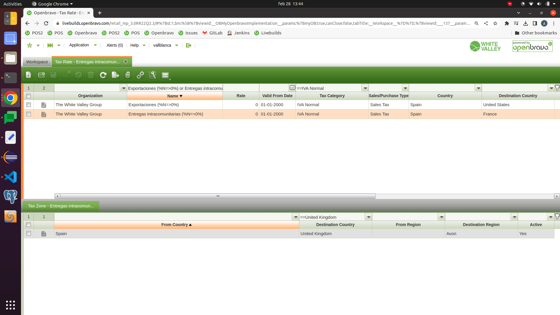This screenshot has height=315, width=560.
Task: Click the log out icon beside vallblanca
Action: [x=189, y=45]
